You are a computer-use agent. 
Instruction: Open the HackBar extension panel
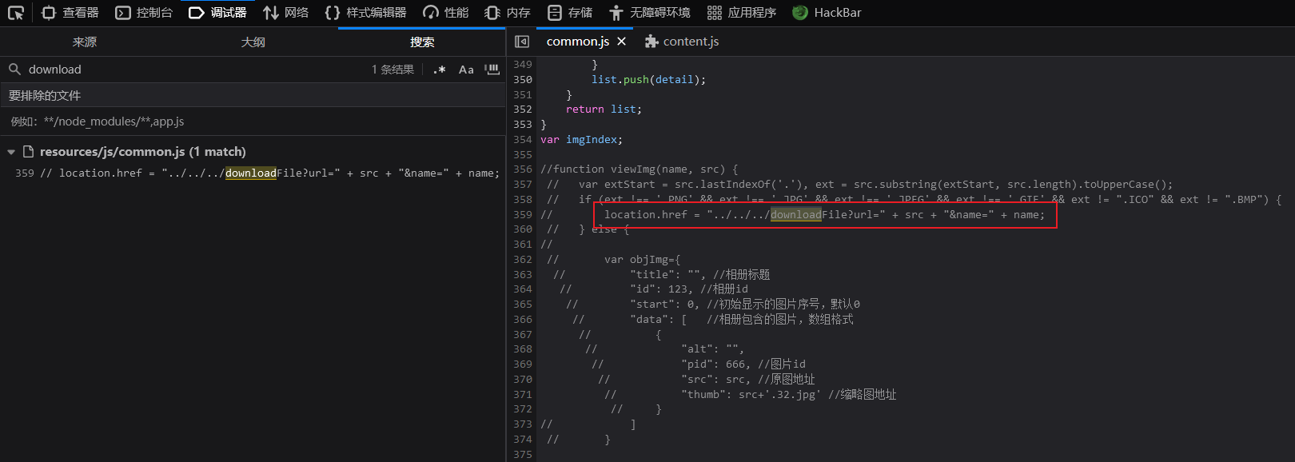(827, 13)
